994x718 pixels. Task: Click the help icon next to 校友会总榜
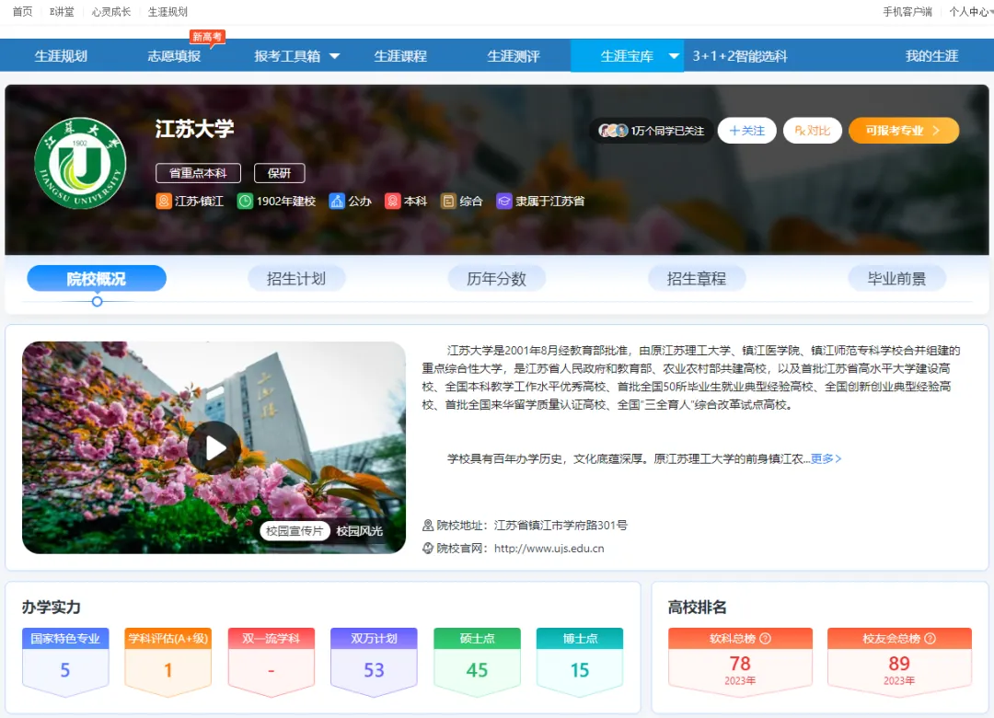(930, 639)
